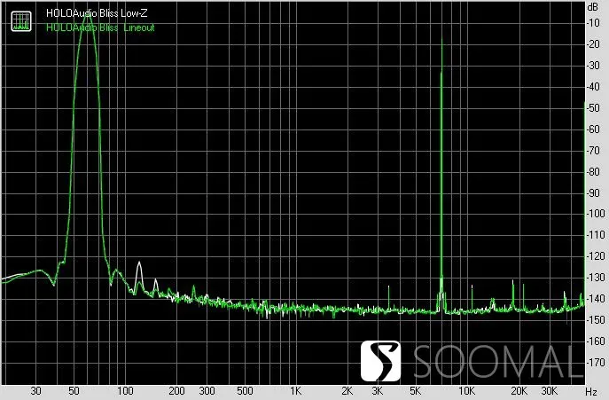Click the 200 Hz frequency label

176,390
